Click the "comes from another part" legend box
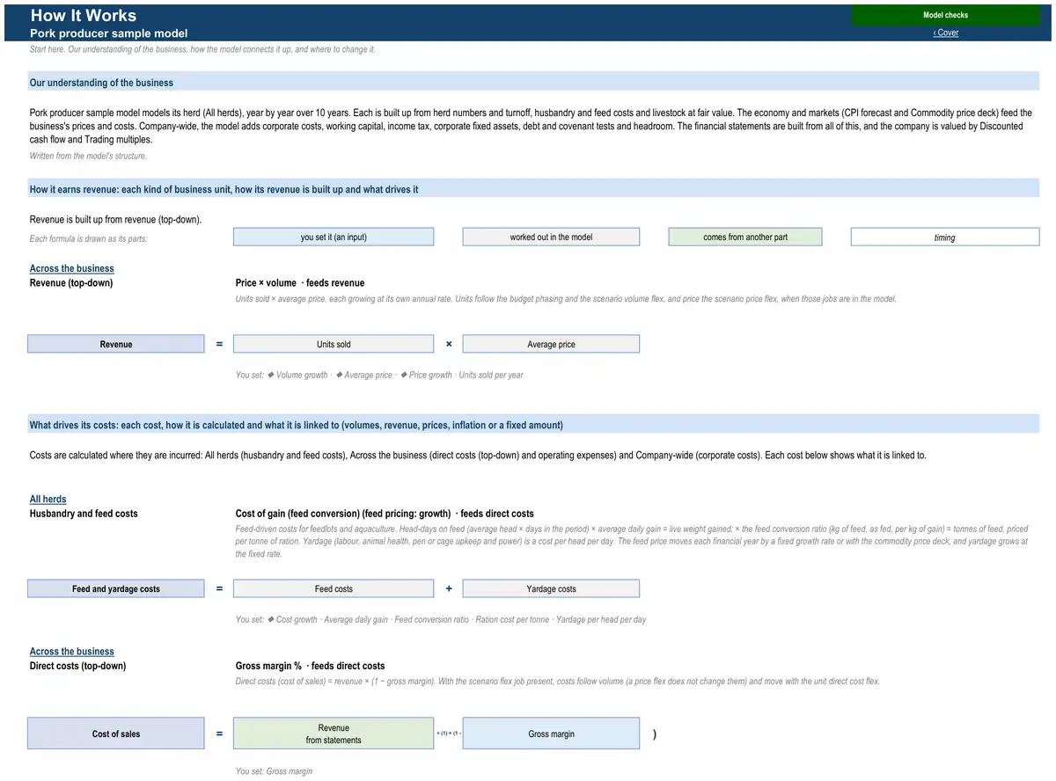 point(745,237)
